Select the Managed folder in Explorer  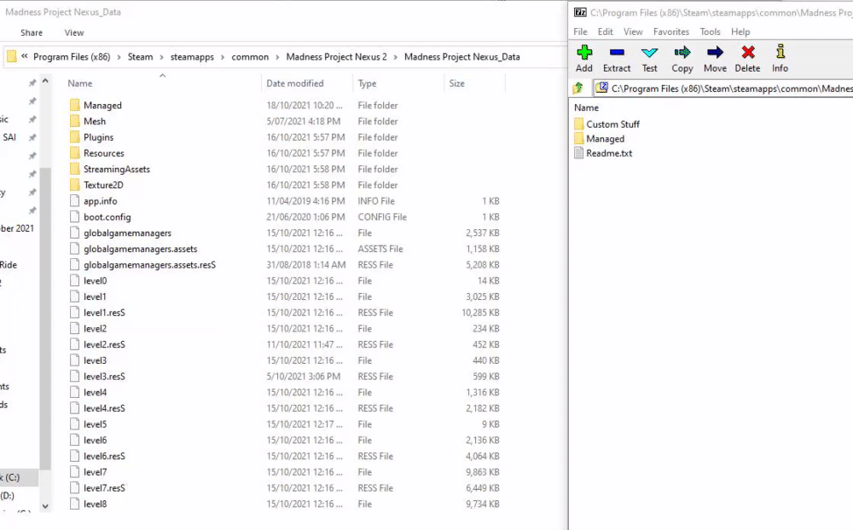[96, 106]
